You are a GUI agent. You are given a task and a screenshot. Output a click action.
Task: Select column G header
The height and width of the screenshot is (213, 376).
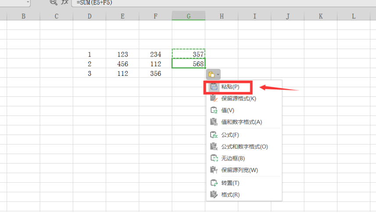tap(188, 16)
